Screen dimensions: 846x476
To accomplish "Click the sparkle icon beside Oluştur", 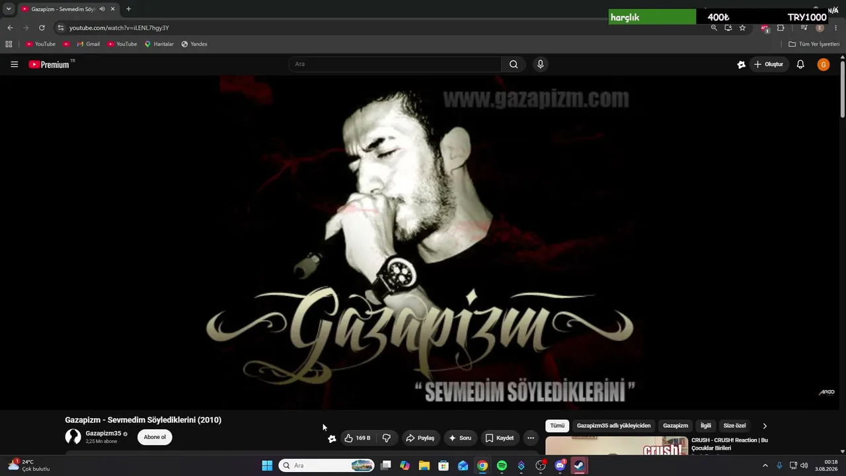I will [x=741, y=64].
